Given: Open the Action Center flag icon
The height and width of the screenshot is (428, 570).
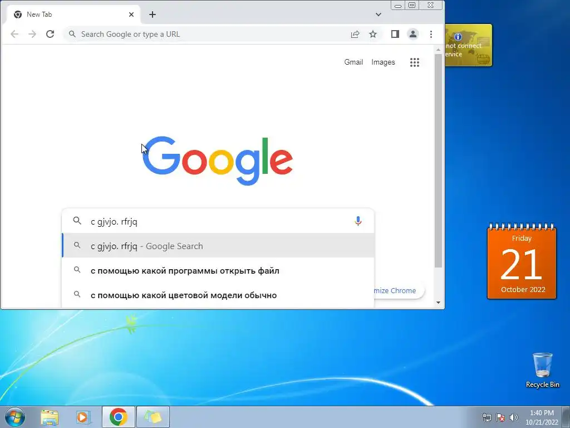Looking at the screenshot, I should coord(500,417).
